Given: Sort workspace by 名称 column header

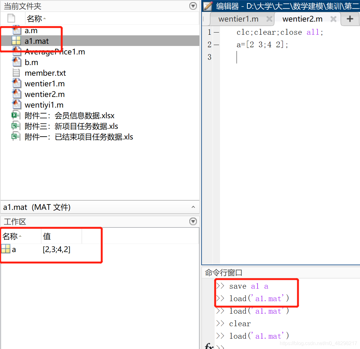Looking at the screenshot, I should tap(10, 236).
